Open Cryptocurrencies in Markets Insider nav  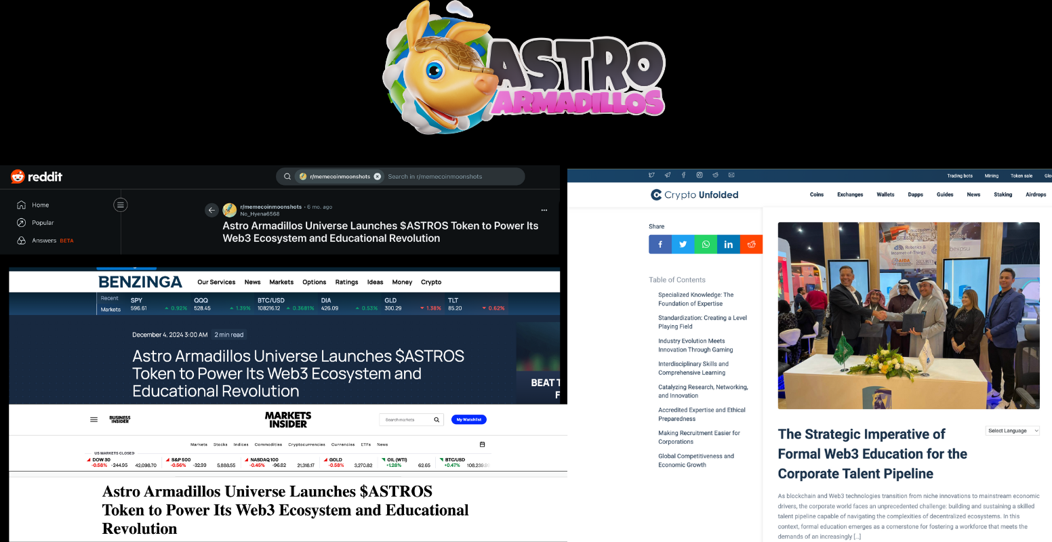click(306, 444)
